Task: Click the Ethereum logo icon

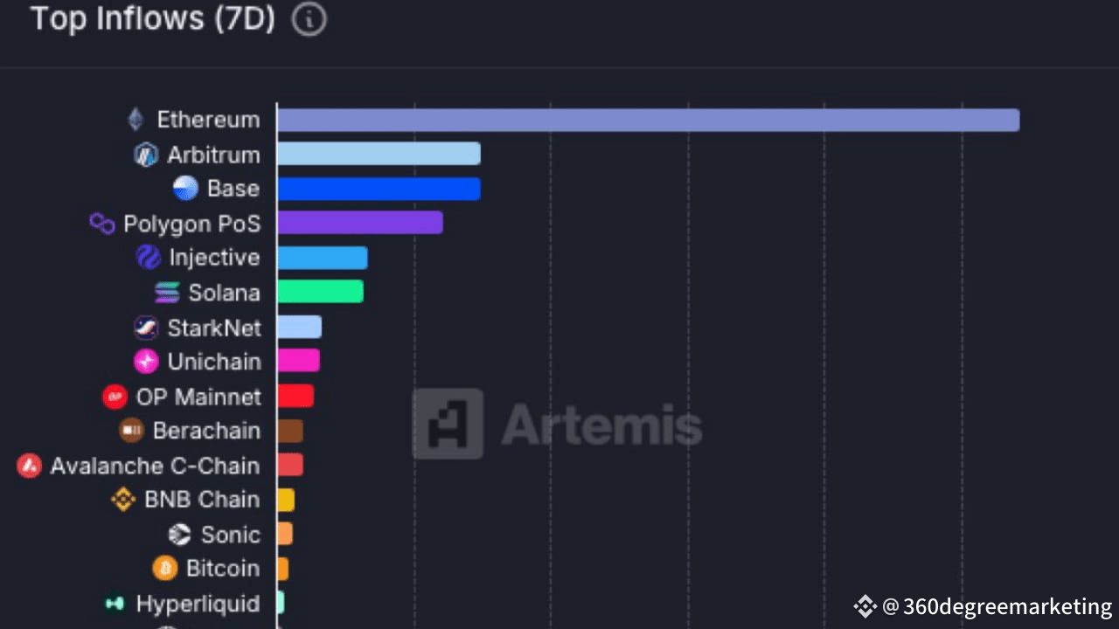Action: [136, 119]
